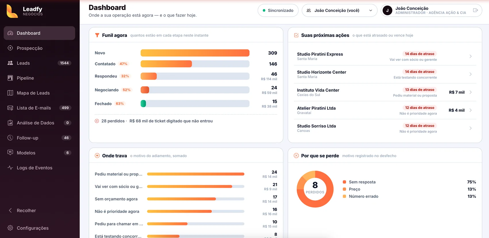Click the X circle icon beside Por que se perde

(296, 156)
